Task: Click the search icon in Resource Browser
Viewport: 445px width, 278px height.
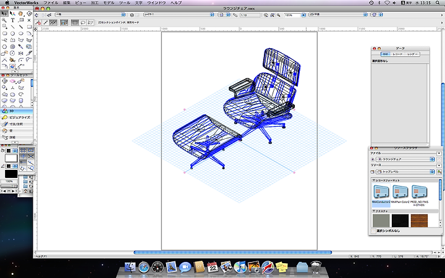Action: click(439, 172)
